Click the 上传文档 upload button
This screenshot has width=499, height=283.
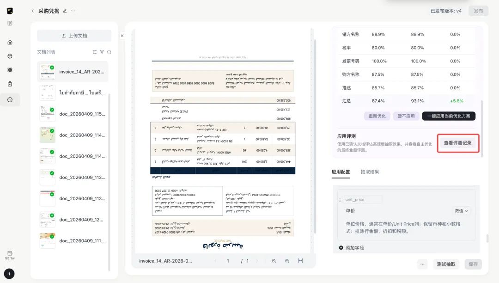pyautogui.click(x=74, y=36)
